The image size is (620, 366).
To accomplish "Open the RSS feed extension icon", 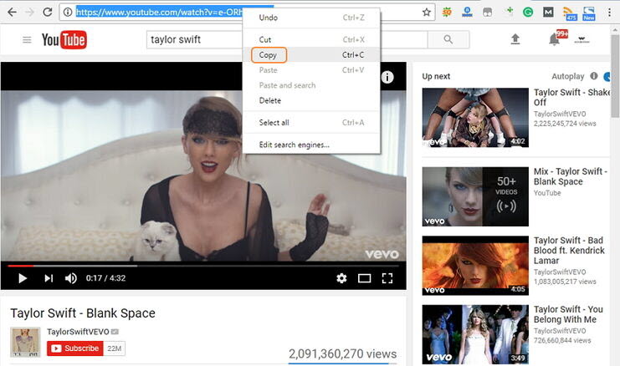I will pyautogui.click(x=570, y=13).
